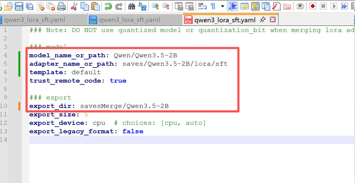This screenshot has height=183, width=355.
Task: Close the active tab with the X
Action: pos(273,20)
